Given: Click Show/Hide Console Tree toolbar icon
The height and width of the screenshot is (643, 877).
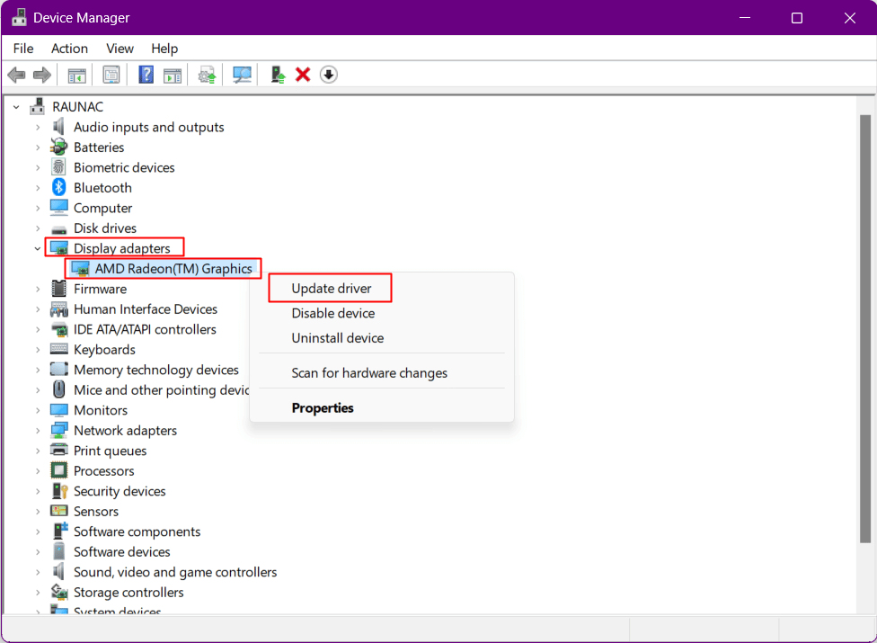Looking at the screenshot, I should pyautogui.click(x=76, y=75).
